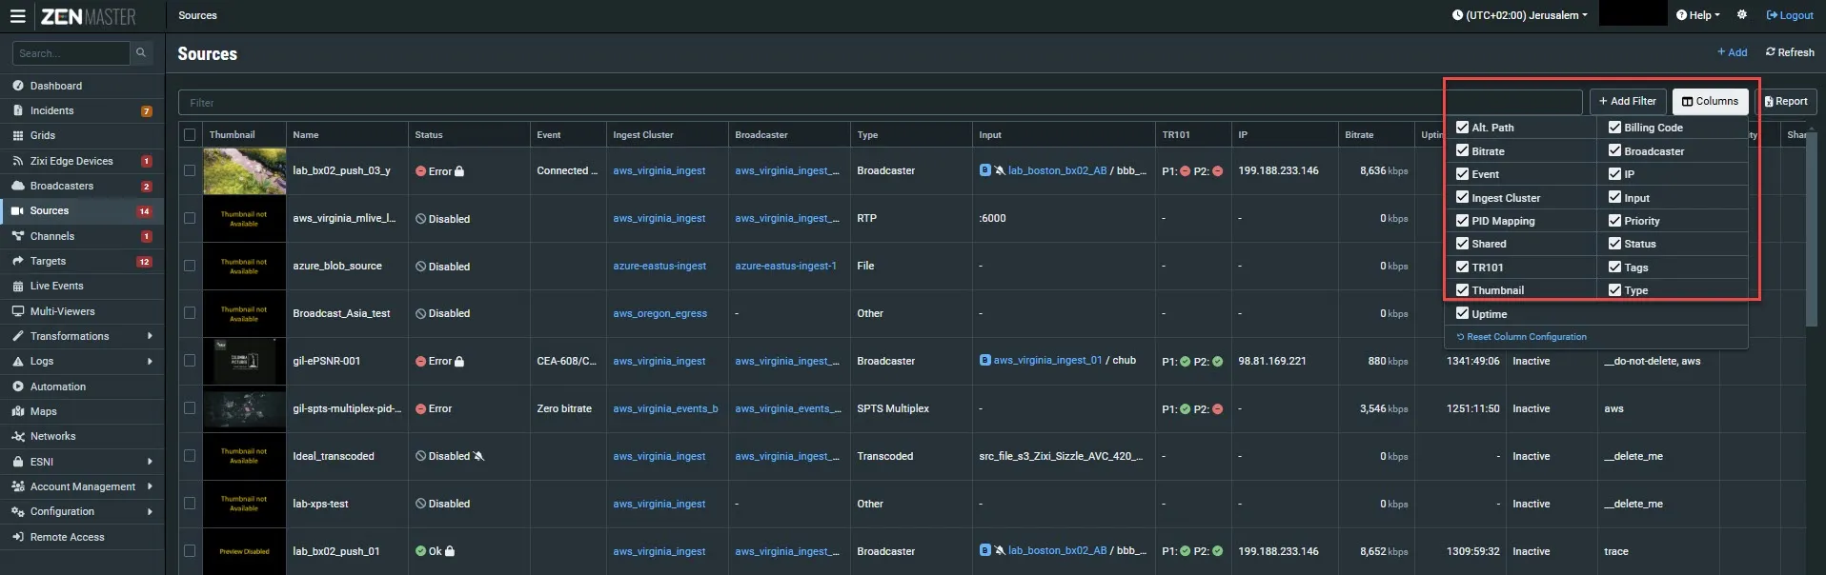
Task: Open the Sources sidebar item
Action: pyautogui.click(x=82, y=210)
